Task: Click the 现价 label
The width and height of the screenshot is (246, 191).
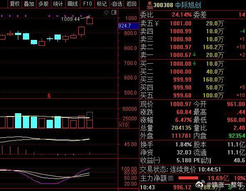Action: click(x=147, y=104)
